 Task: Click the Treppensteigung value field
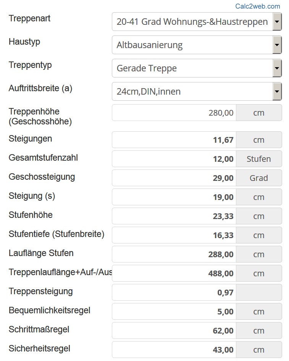pos(174,292)
